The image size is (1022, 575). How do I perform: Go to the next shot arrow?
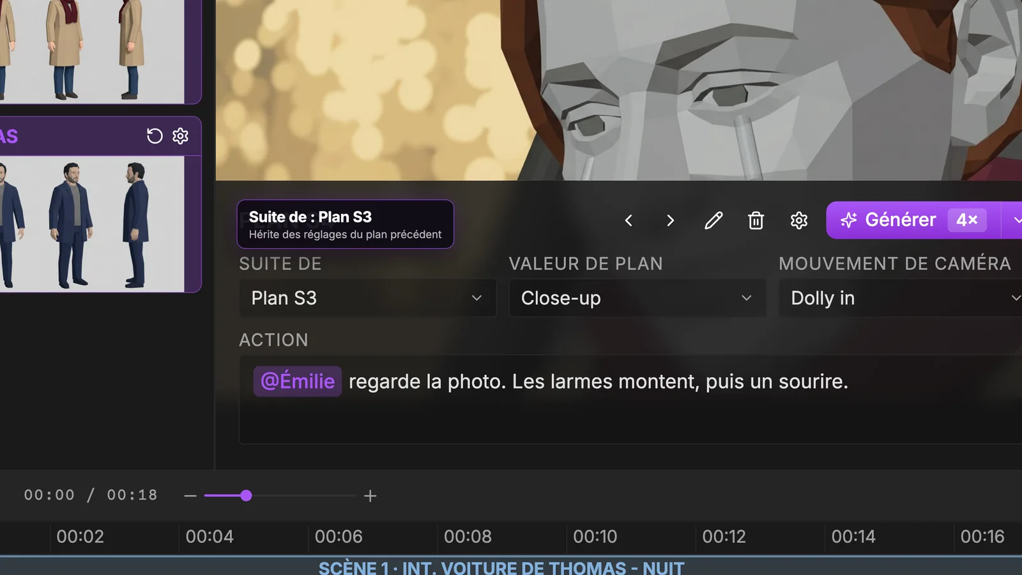(x=670, y=220)
